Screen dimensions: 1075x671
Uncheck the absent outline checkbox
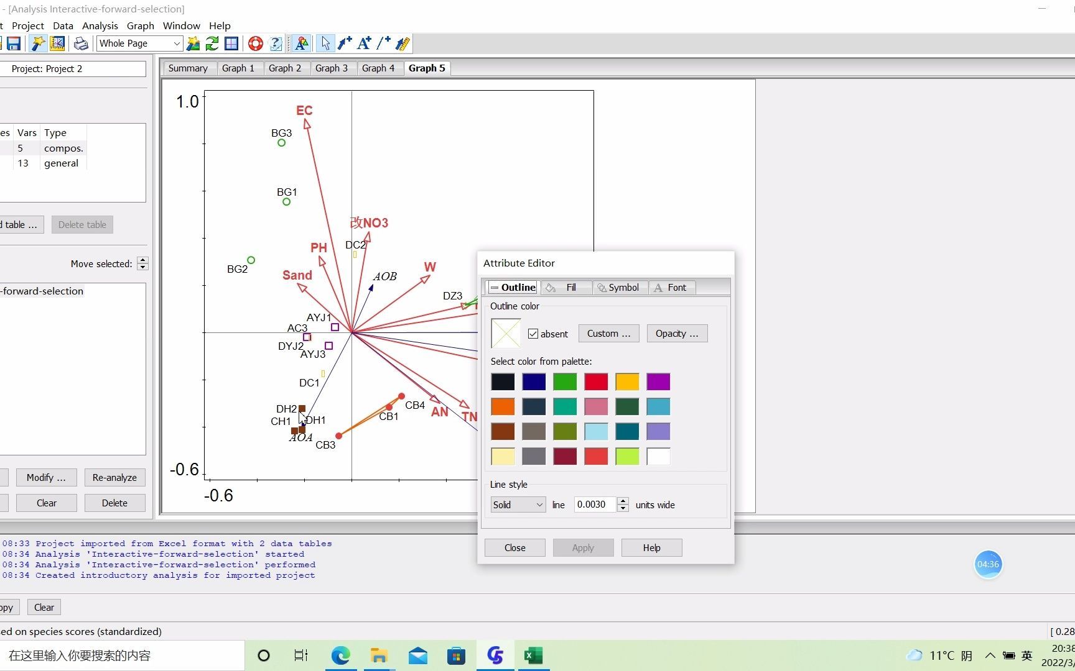coord(533,334)
